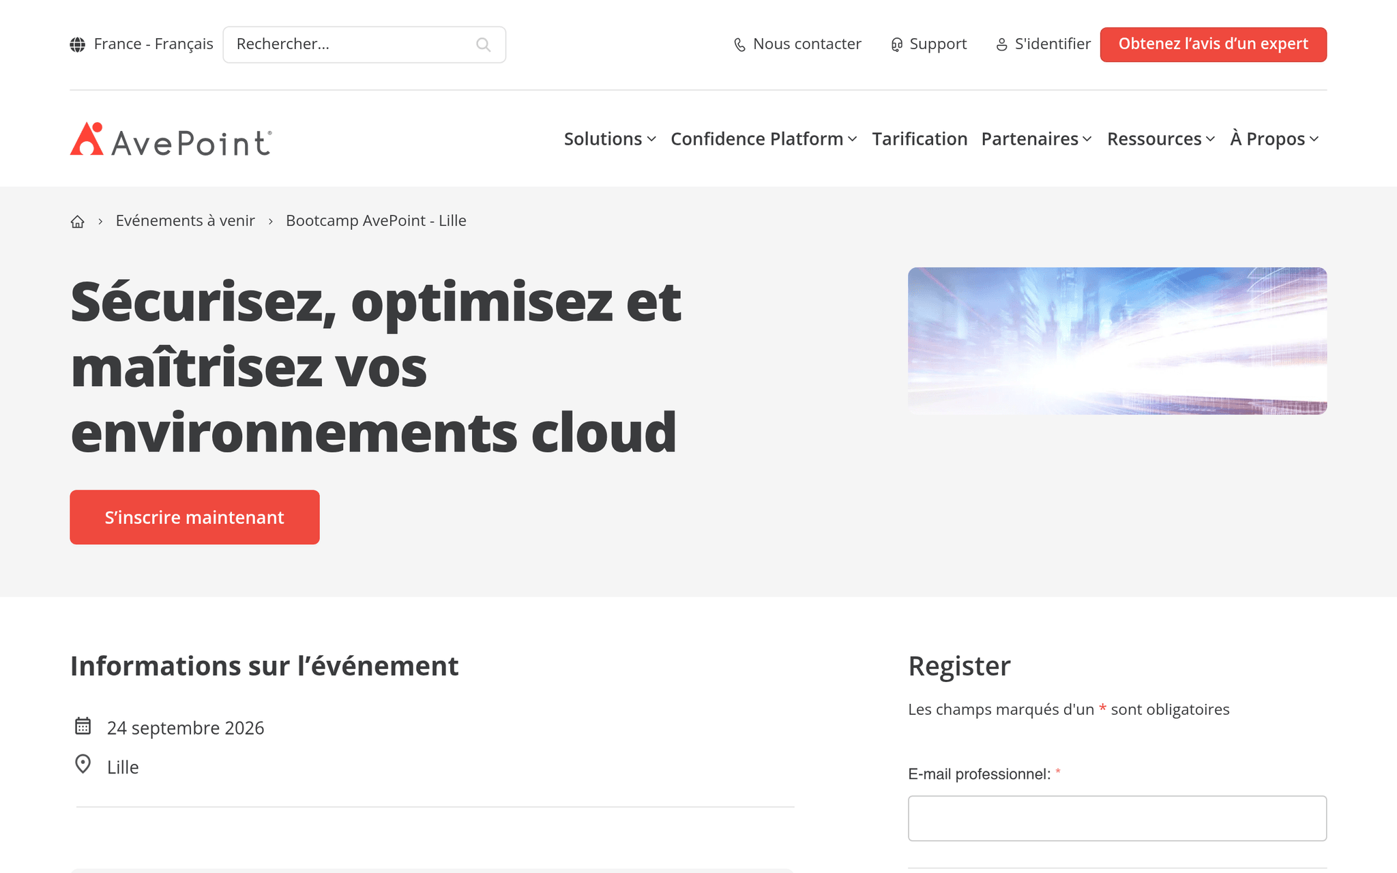Click Obtenez l'avis d'un expert button
The width and height of the screenshot is (1397, 873).
coord(1213,44)
